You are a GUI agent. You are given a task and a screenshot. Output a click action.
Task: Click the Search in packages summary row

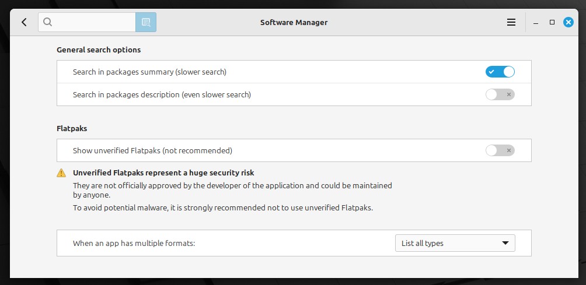point(294,72)
